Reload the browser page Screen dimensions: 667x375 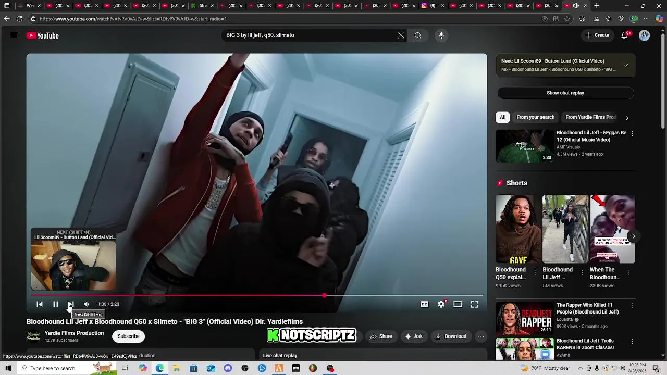coord(19,19)
